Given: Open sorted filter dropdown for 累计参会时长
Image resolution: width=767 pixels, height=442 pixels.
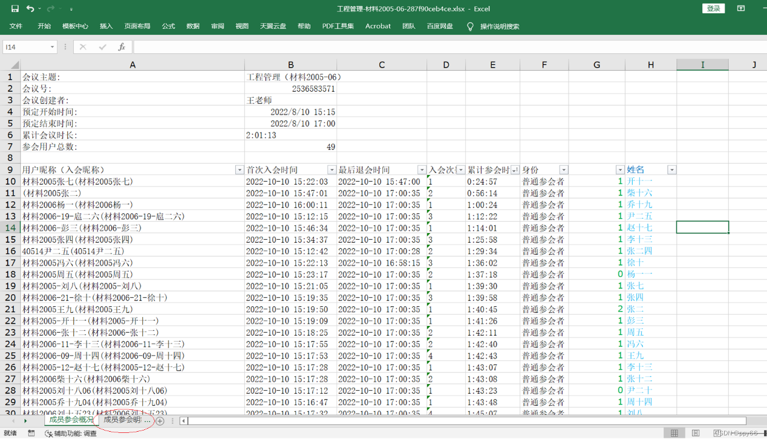Looking at the screenshot, I should tap(515, 170).
